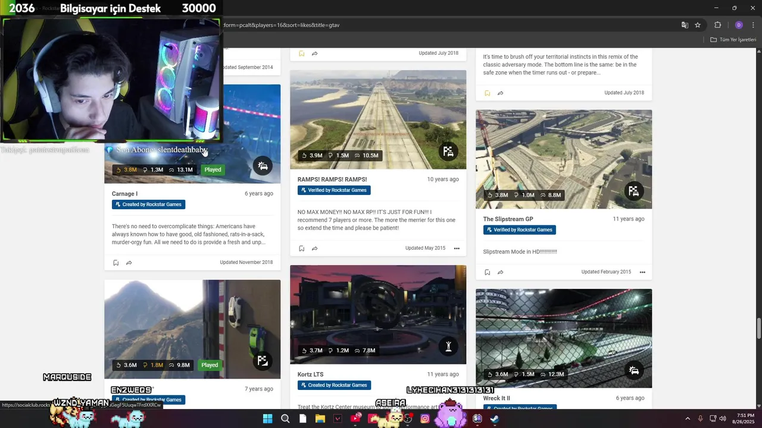Open more options for RAMPS! RAMPS! RAMPS!

(x=457, y=248)
